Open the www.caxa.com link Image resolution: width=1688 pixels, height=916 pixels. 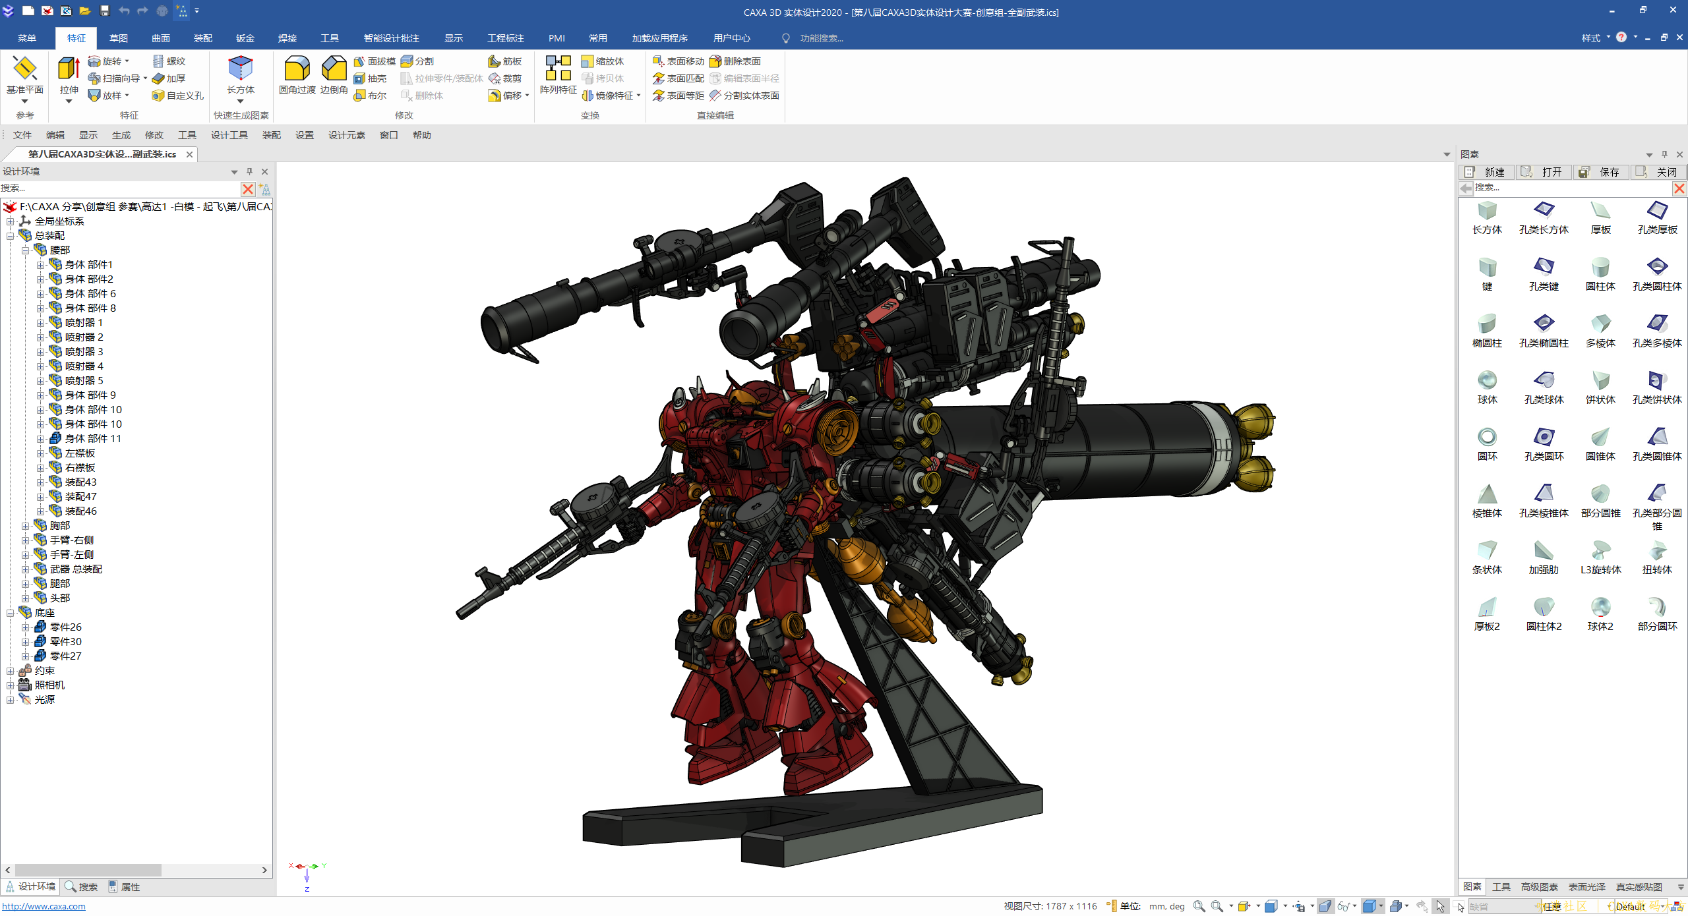[x=44, y=906]
